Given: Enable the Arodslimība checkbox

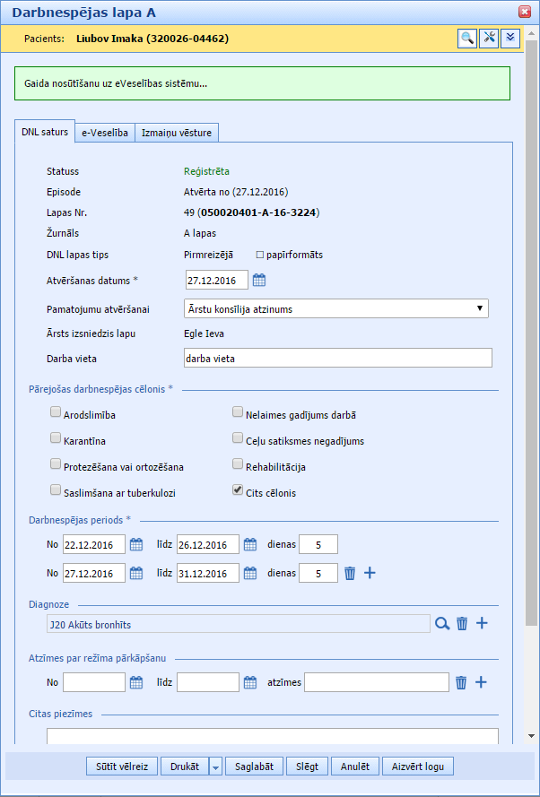Looking at the screenshot, I should click(x=57, y=414).
